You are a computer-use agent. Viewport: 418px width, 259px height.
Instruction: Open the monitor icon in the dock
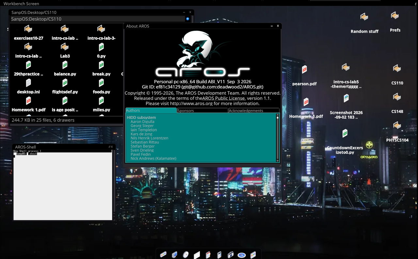[x=174, y=254]
